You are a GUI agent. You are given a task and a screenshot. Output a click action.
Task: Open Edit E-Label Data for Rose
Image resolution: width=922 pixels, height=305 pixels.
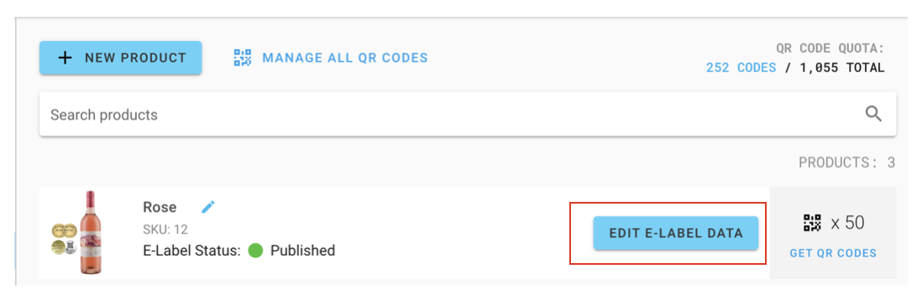[676, 233]
